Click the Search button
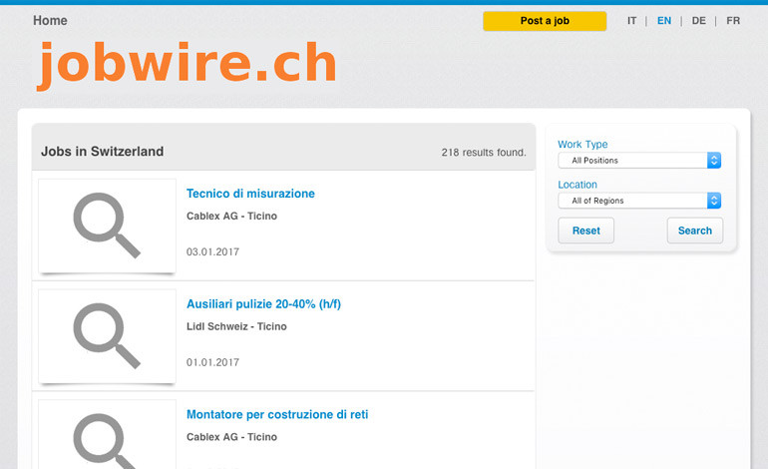 694,231
